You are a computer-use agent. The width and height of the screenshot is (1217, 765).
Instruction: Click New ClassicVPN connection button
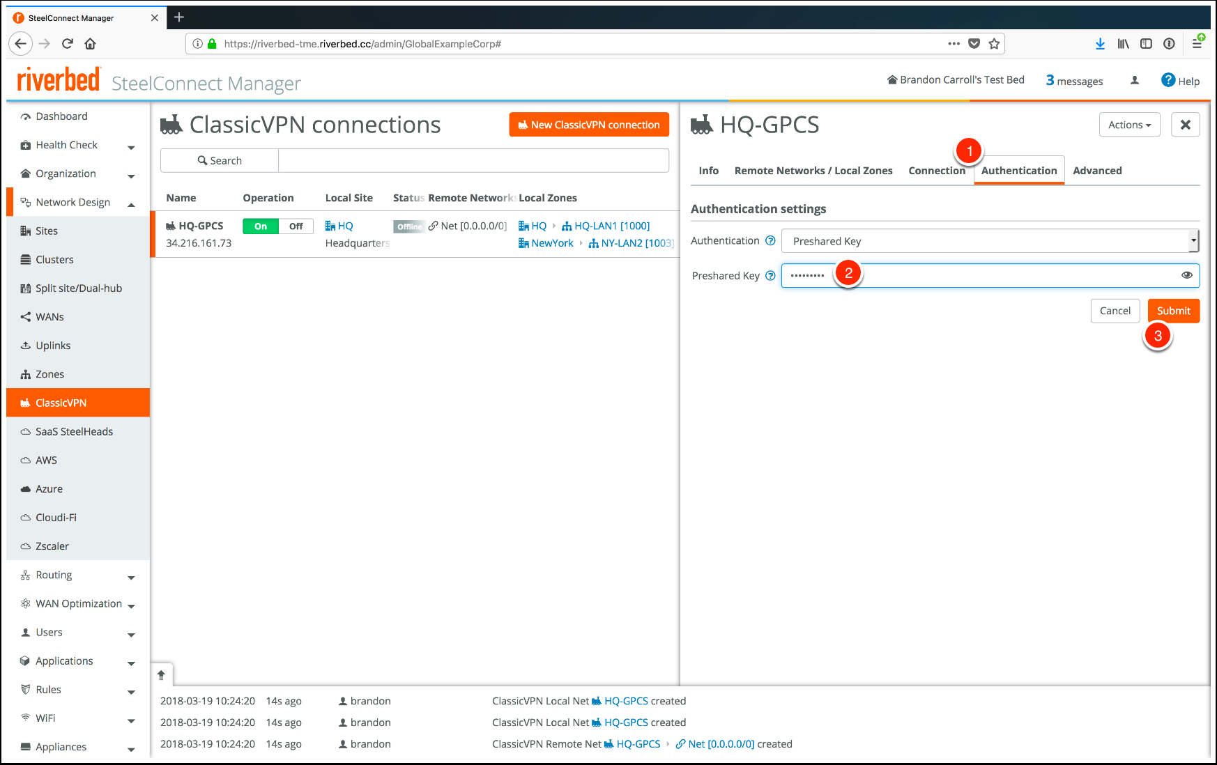click(x=589, y=125)
